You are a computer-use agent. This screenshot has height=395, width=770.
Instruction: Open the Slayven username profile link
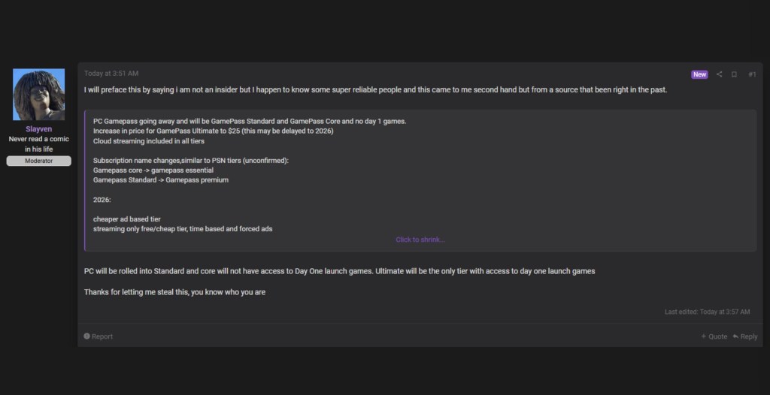(38, 129)
